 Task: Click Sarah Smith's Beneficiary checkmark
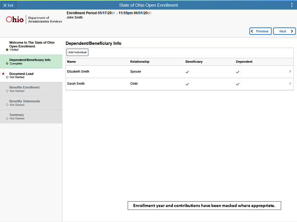187,84
